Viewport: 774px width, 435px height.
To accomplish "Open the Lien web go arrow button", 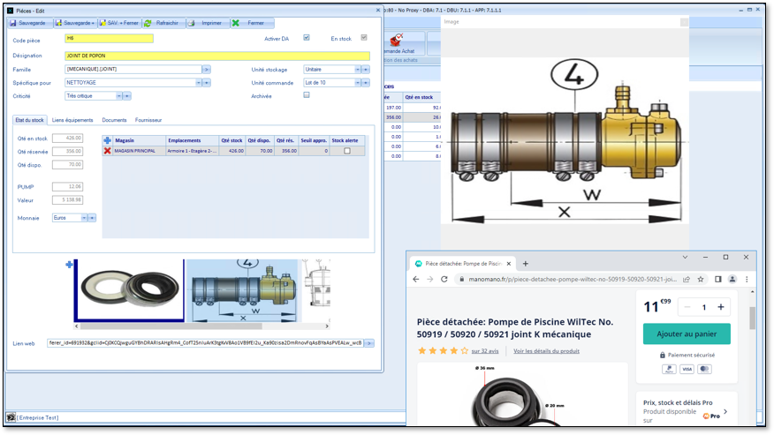I will [369, 342].
